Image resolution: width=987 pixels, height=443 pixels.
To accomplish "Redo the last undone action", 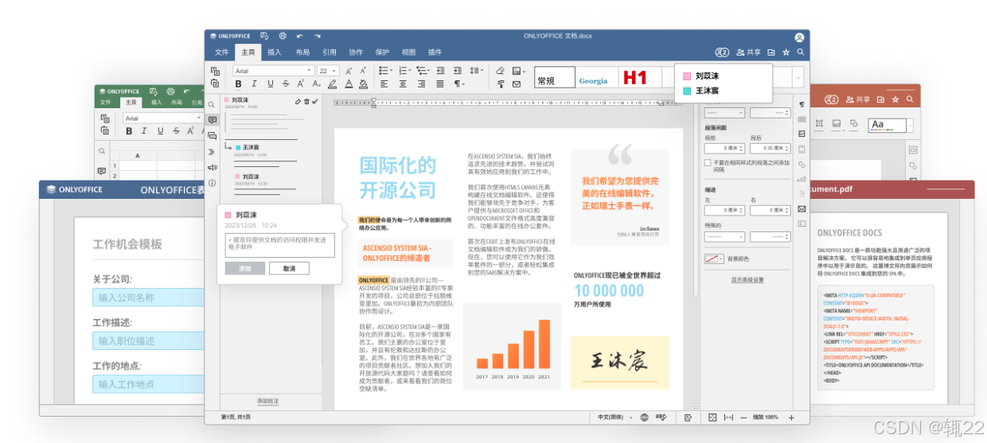I will coord(318,37).
